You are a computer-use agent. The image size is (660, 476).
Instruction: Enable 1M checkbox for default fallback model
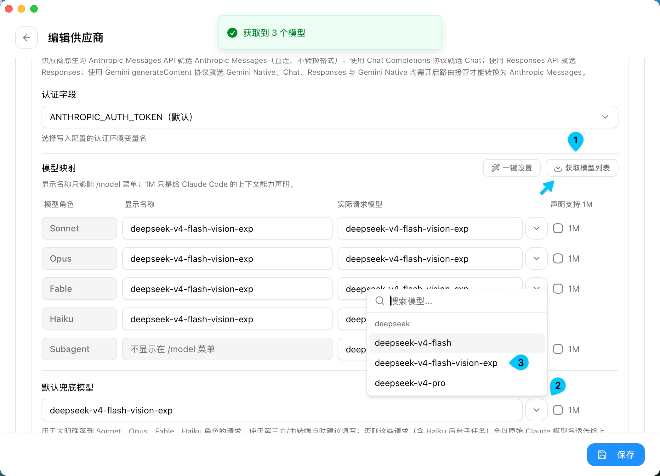click(558, 410)
